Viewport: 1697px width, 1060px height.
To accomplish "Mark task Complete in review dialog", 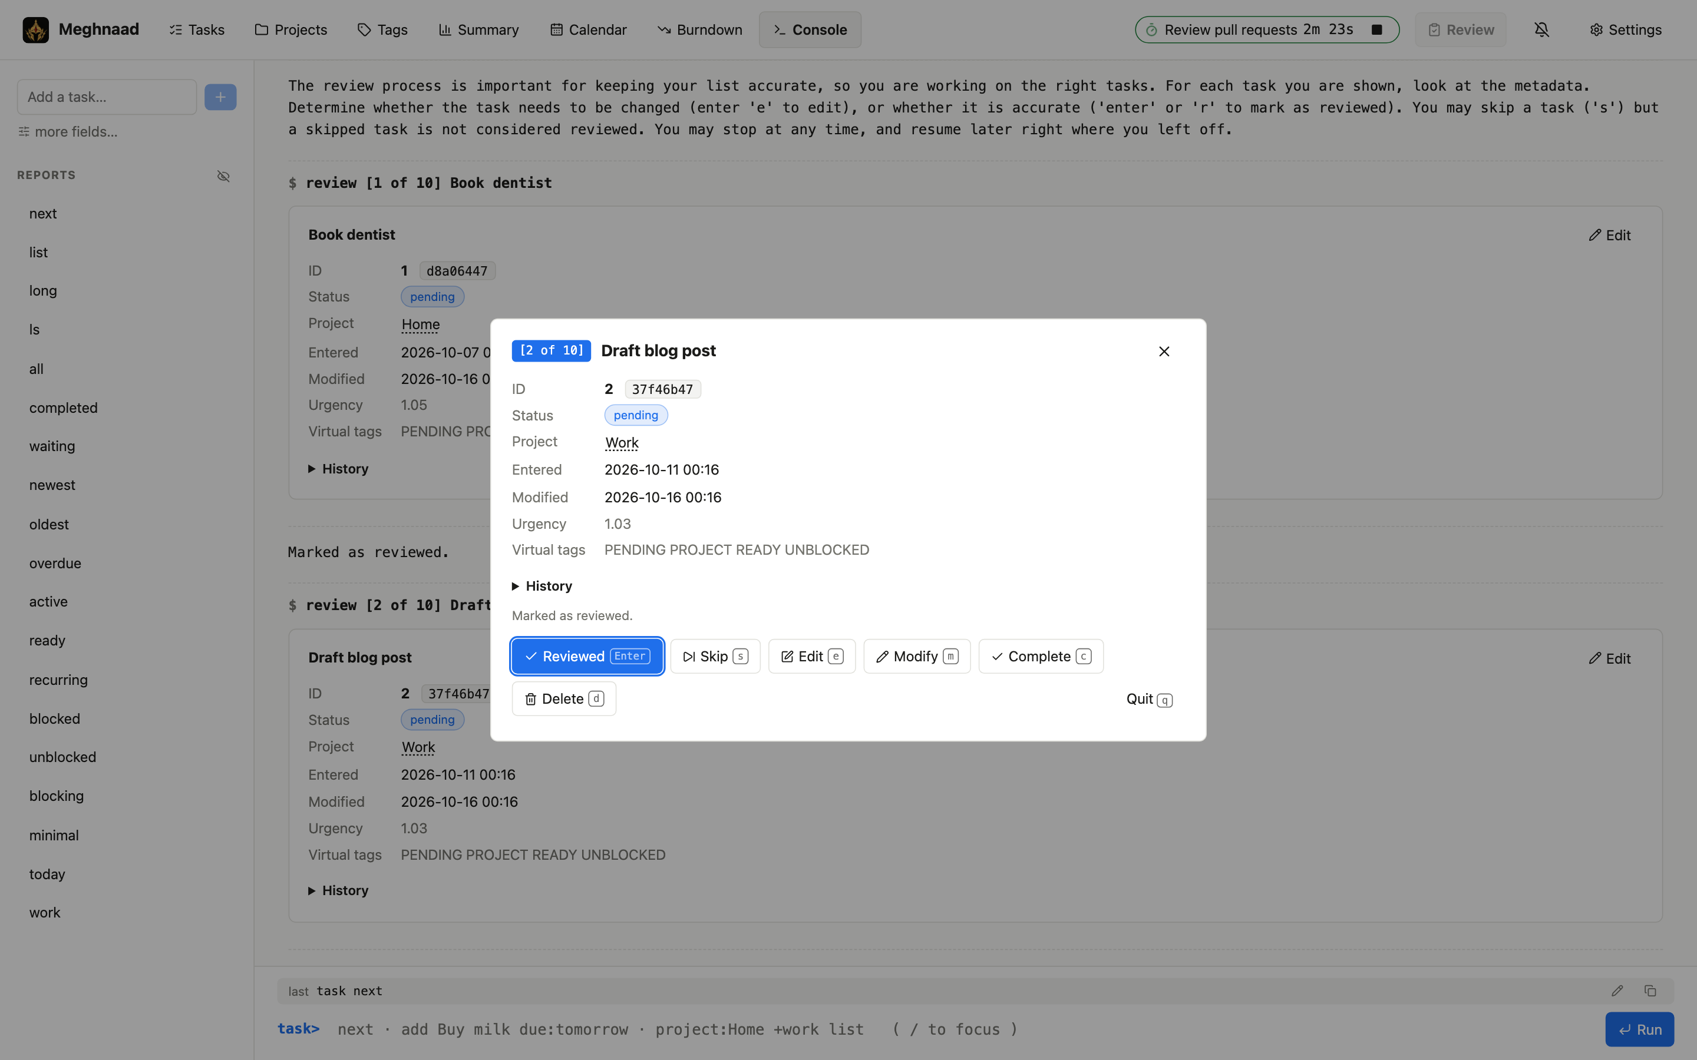I will (x=1041, y=656).
